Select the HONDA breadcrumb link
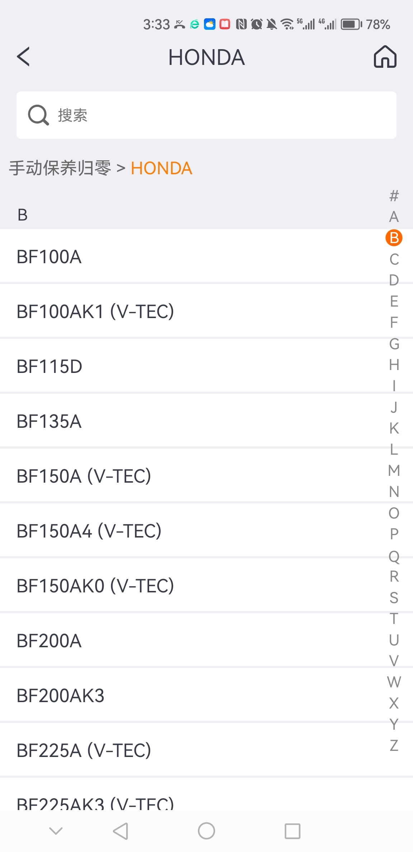Screen dimensions: 413x852 click(x=162, y=168)
